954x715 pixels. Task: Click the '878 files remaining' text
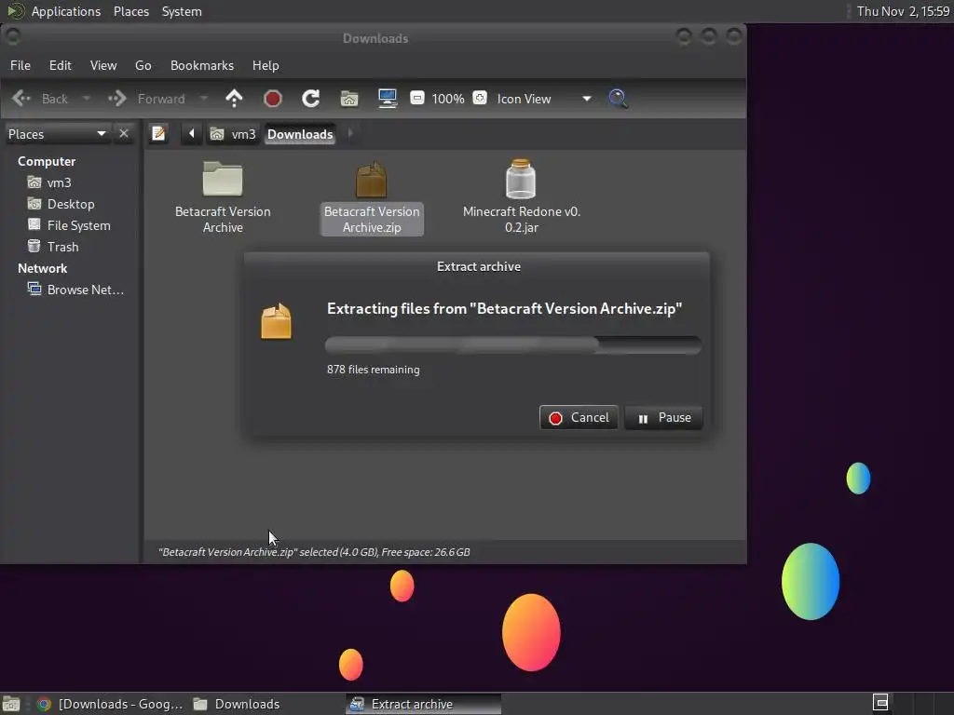(373, 370)
